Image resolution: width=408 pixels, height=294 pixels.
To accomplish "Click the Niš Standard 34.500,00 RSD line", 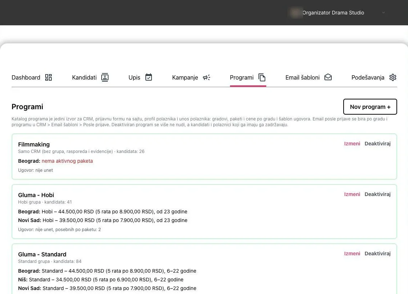I will pos(101,280).
